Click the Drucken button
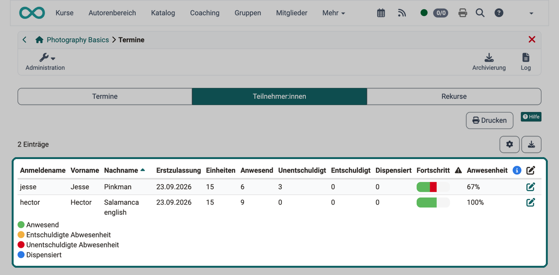The image size is (559, 275). tap(489, 121)
